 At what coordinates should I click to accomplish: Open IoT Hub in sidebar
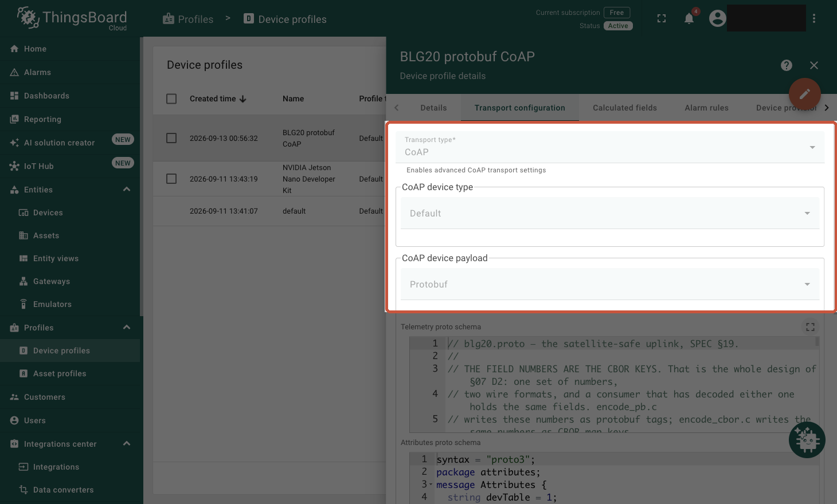(x=70, y=166)
